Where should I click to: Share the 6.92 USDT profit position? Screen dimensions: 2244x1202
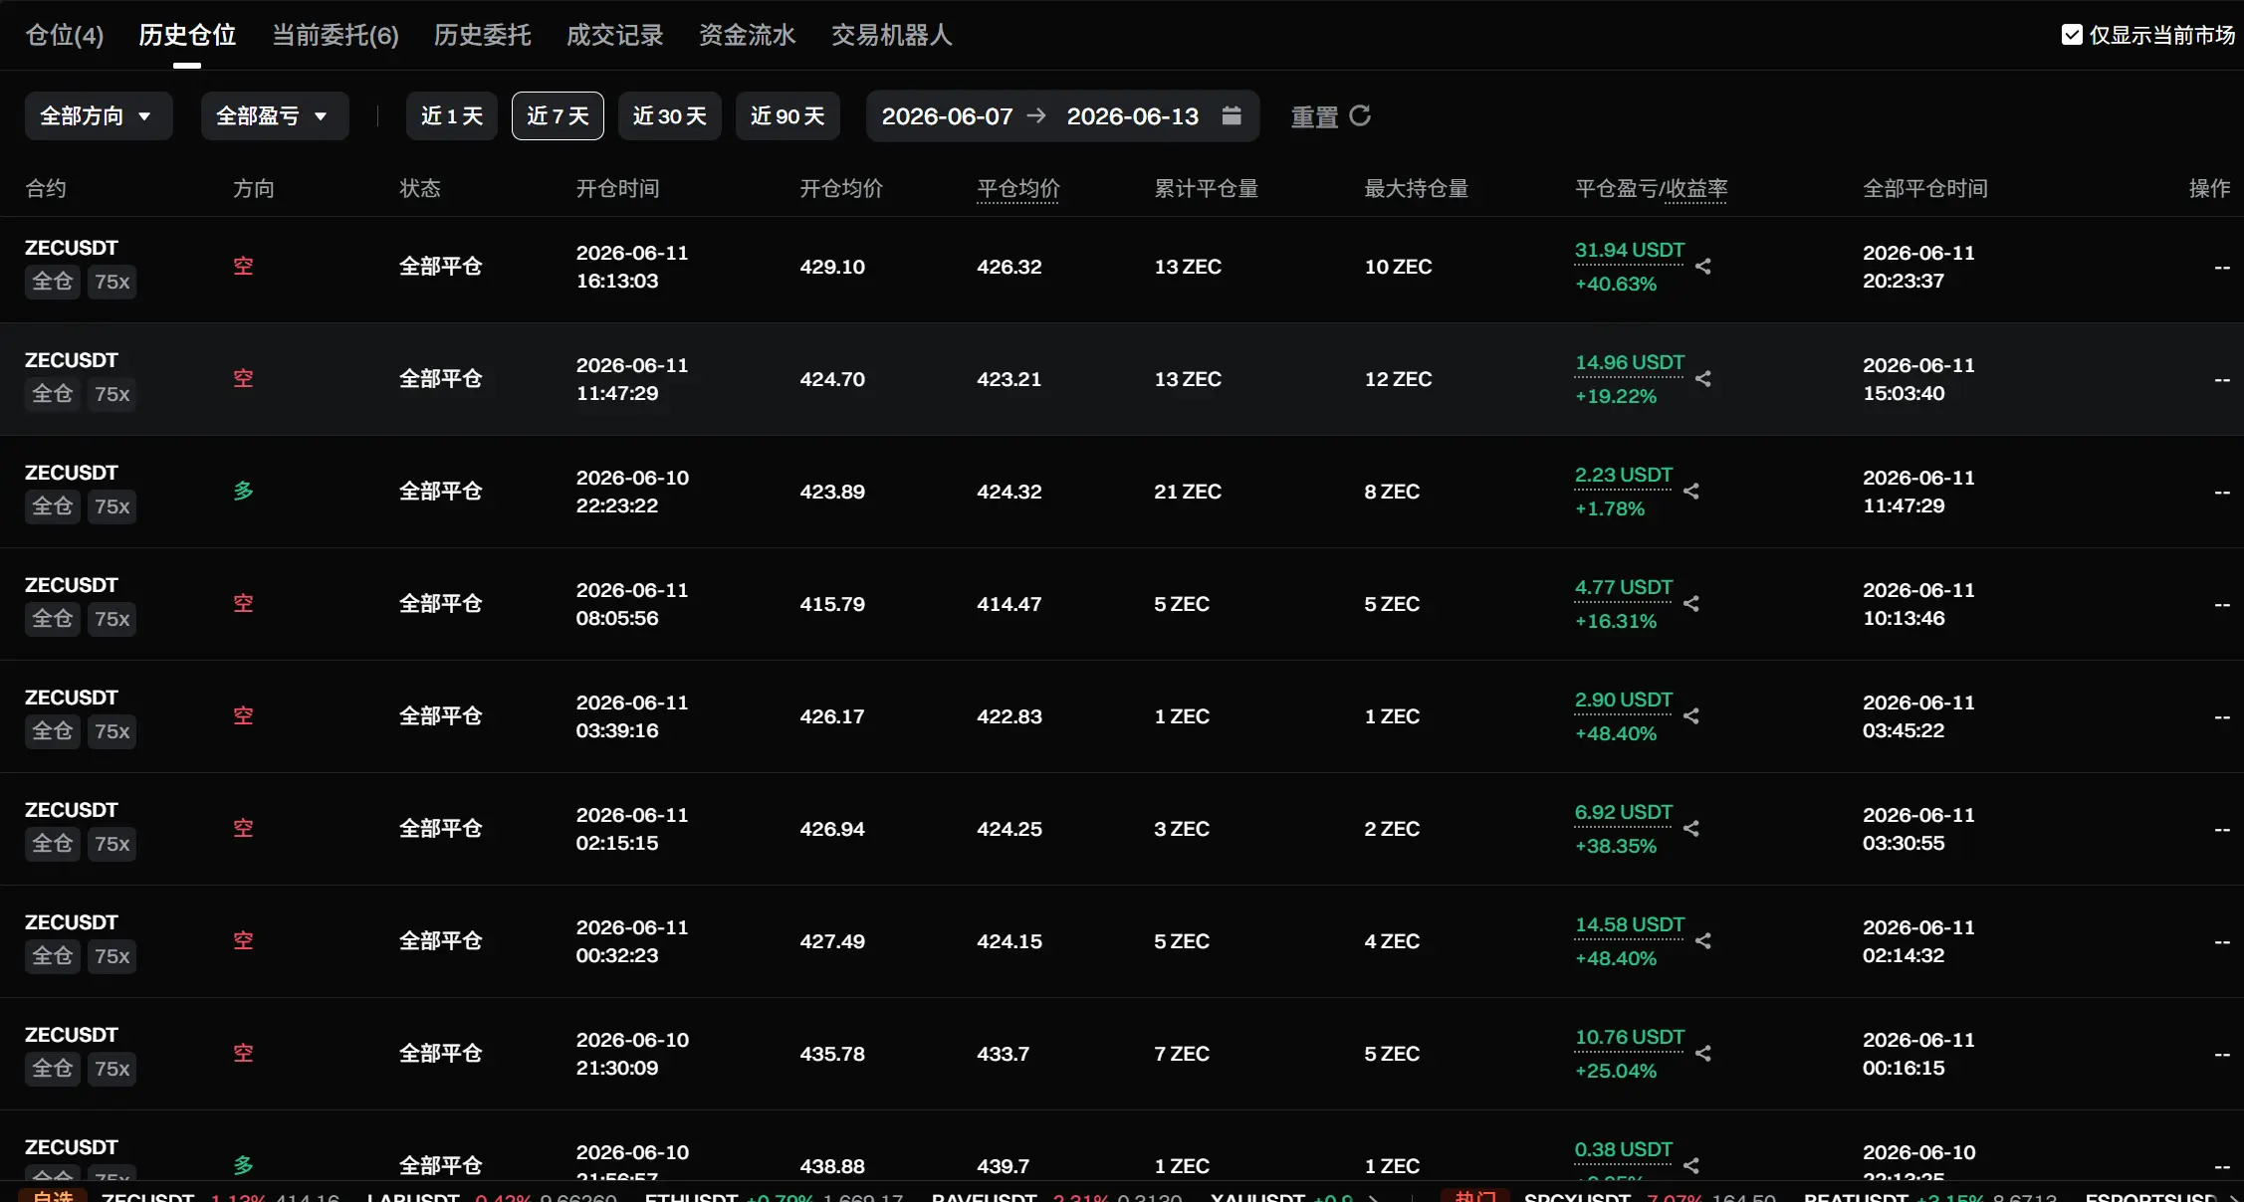click(x=1691, y=829)
